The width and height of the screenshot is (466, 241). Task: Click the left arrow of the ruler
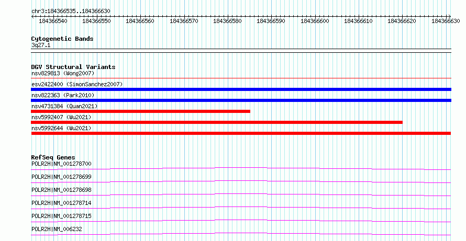tap(32, 16)
